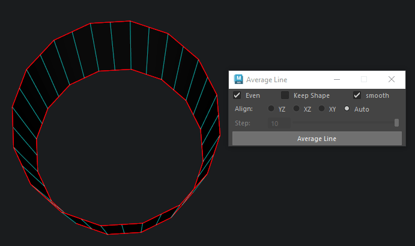Pick the XY align radio button
The height and width of the screenshot is (246, 415).
pos(322,109)
